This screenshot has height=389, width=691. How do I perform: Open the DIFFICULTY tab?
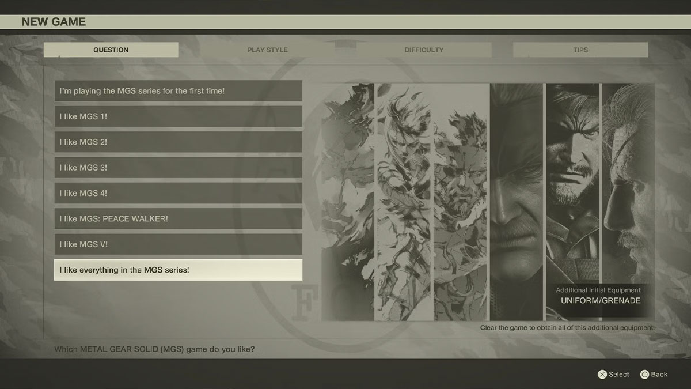424,50
